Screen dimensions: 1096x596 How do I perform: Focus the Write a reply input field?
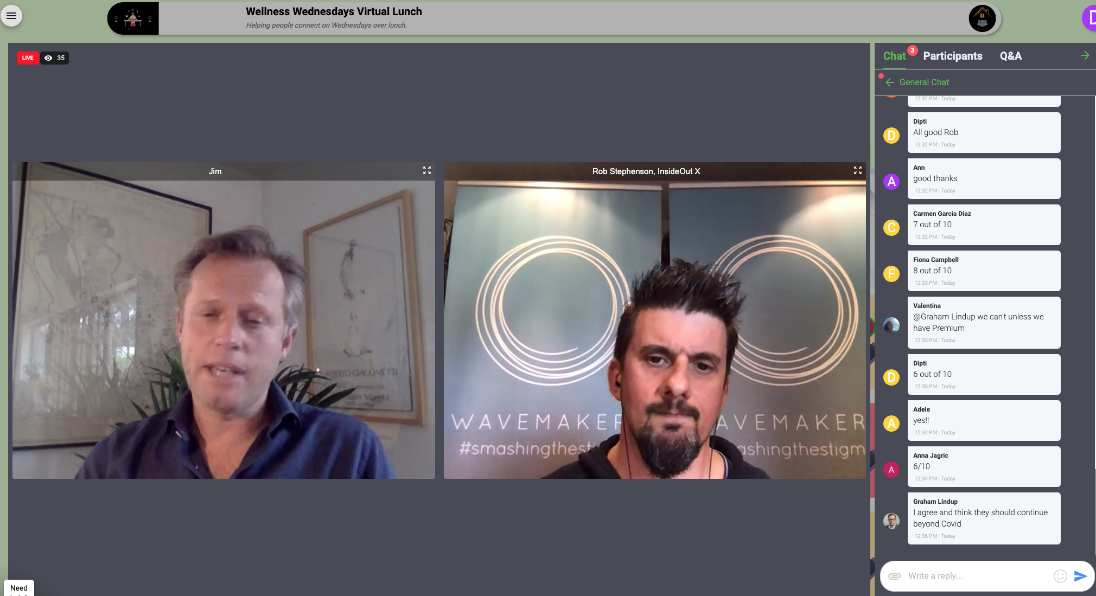tap(977, 576)
